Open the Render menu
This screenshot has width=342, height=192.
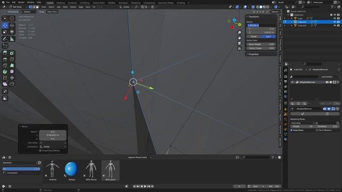(x=21, y=2)
